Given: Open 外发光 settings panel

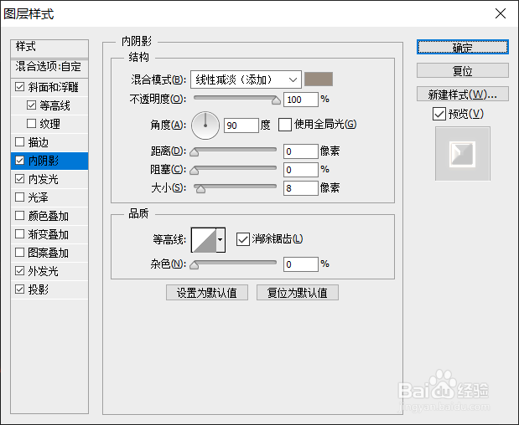Looking at the screenshot, I should pos(43,271).
